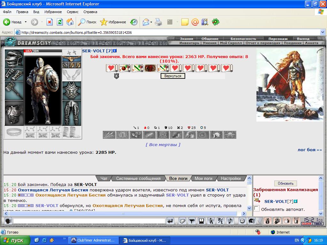Send message with the enter arrow icon
This screenshot has width=327, height=245.
click(x=170, y=221)
